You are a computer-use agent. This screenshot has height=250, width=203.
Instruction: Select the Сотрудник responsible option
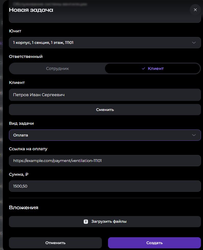pyautogui.click(x=57, y=68)
